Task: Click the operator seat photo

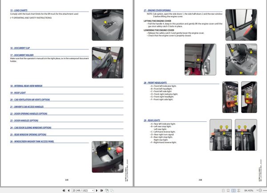Action: (x=241, y=60)
